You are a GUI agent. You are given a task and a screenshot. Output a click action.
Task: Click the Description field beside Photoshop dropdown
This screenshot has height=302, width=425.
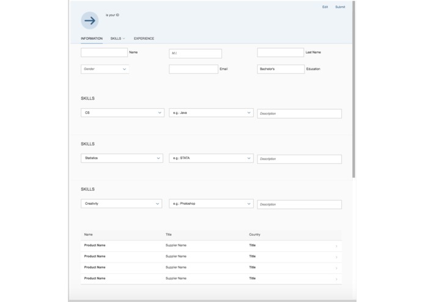click(x=299, y=205)
